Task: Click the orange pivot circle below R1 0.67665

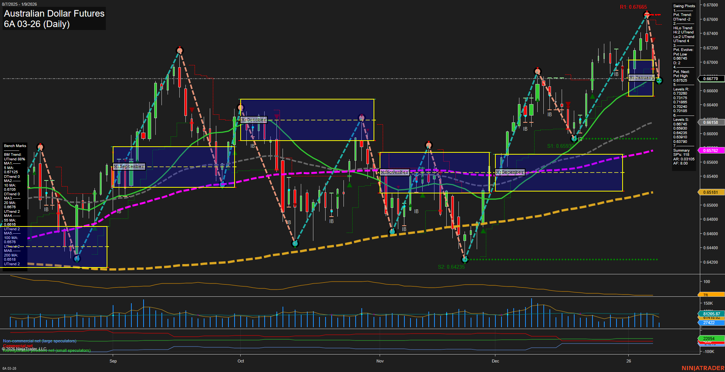Action: point(647,14)
